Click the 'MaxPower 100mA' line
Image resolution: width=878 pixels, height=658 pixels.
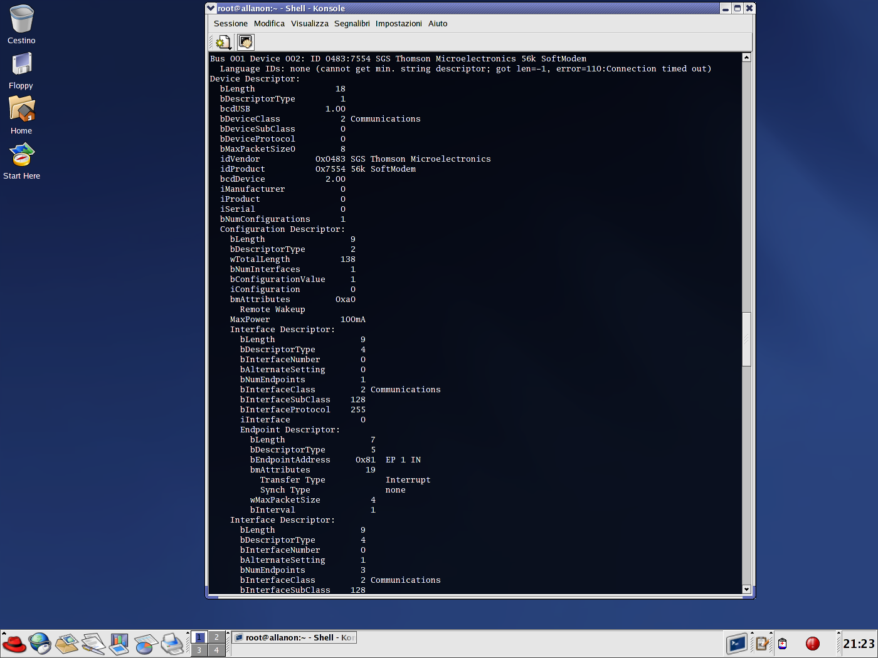coord(298,320)
